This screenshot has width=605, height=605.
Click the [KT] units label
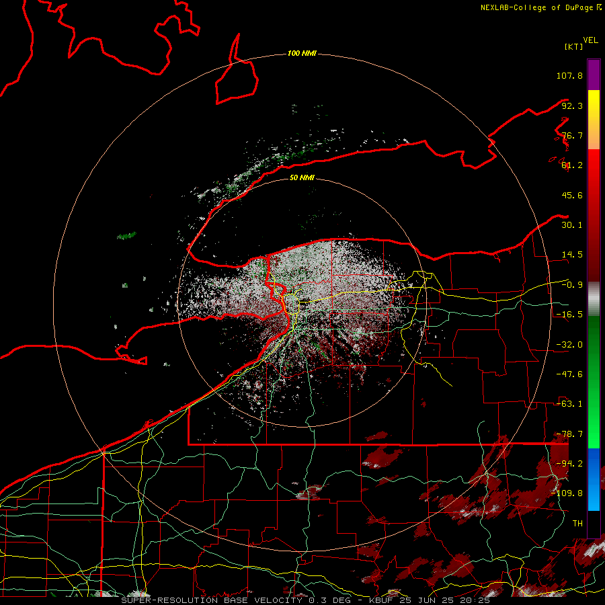(574, 46)
